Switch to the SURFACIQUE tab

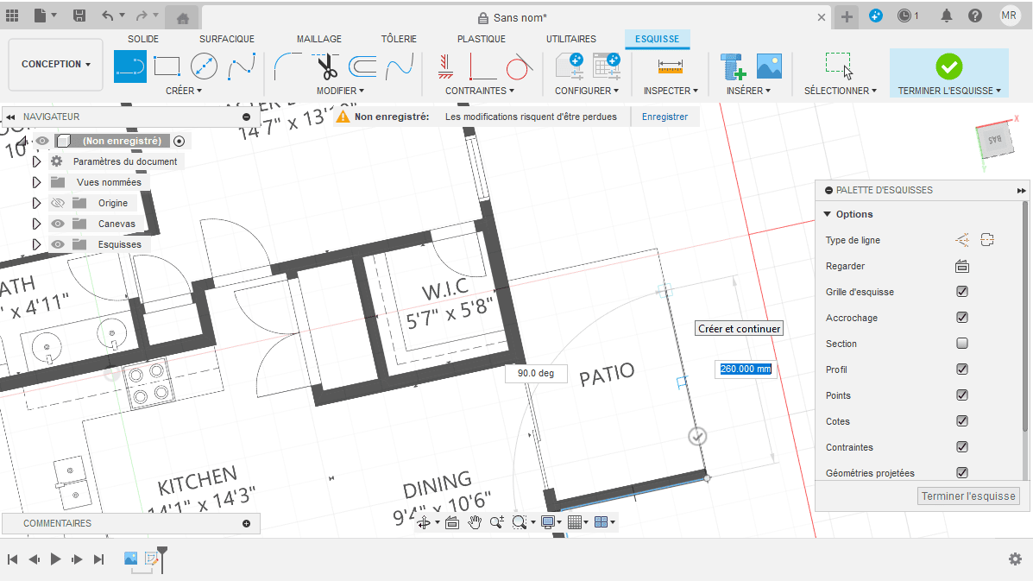226,39
